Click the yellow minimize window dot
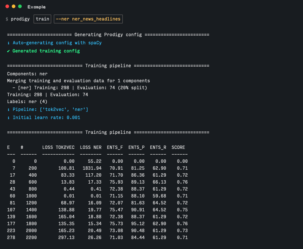 (x=14, y=6)
